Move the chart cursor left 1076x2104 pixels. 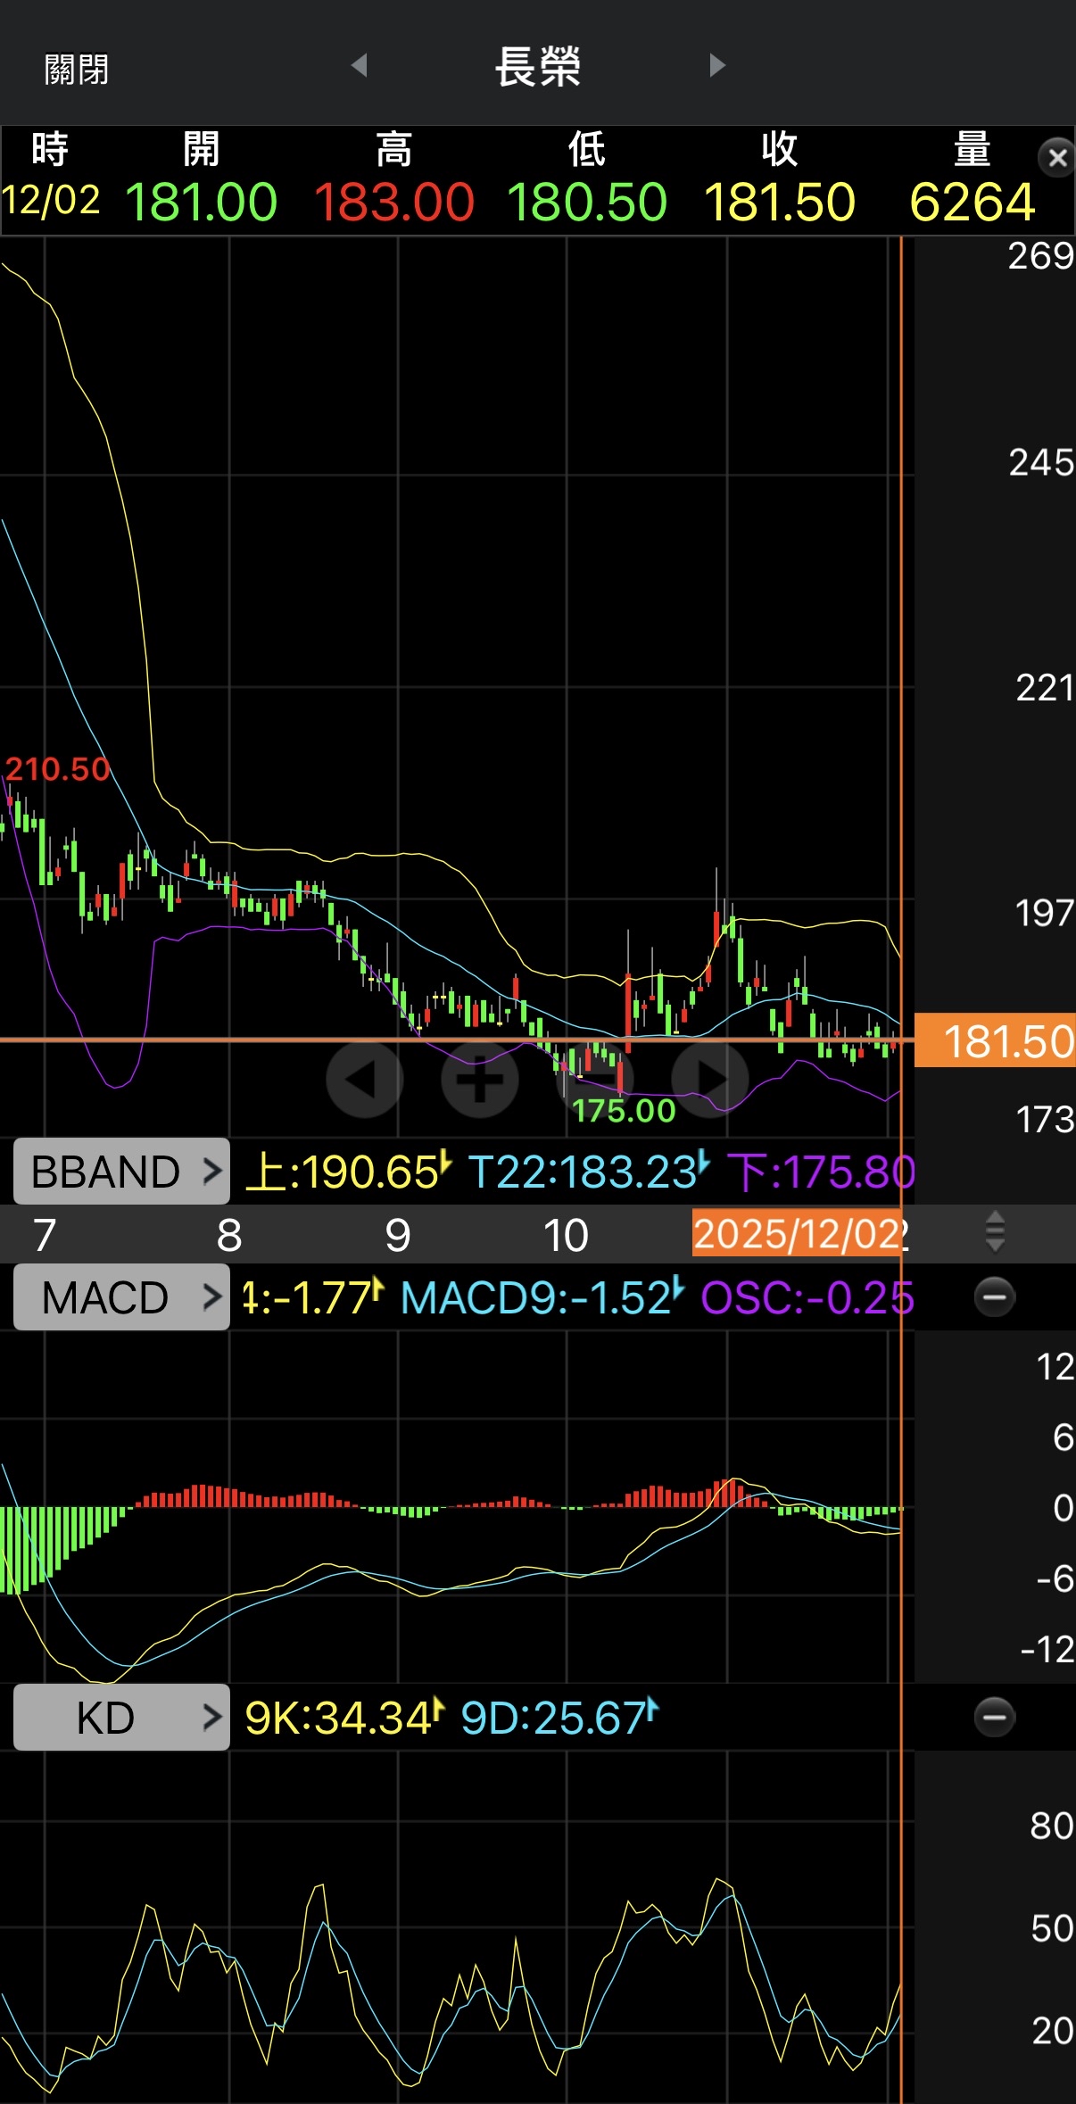click(365, 1079)
